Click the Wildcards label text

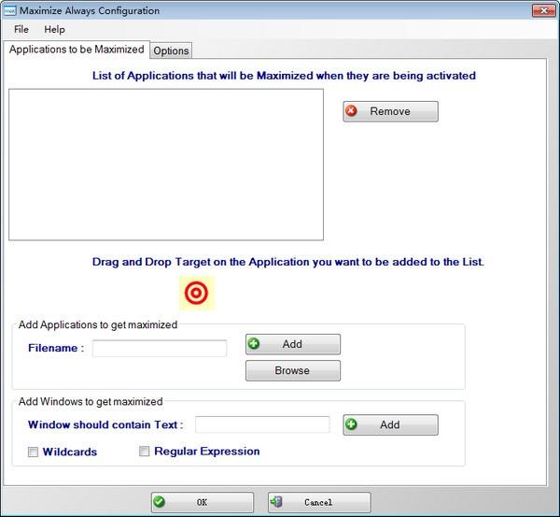69,452
